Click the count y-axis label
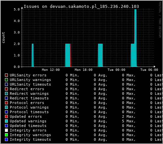 3,37
